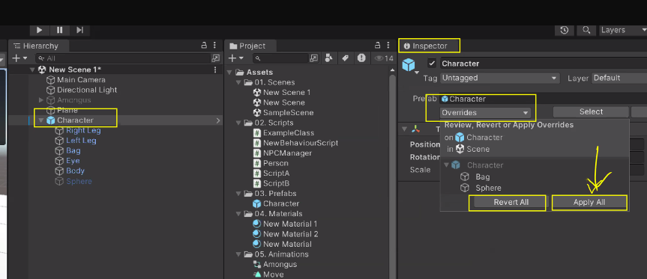The height and width of the screenshot is (279, 647).
Task: Collapse the 05. Animations folder
Action: point(239,254)
